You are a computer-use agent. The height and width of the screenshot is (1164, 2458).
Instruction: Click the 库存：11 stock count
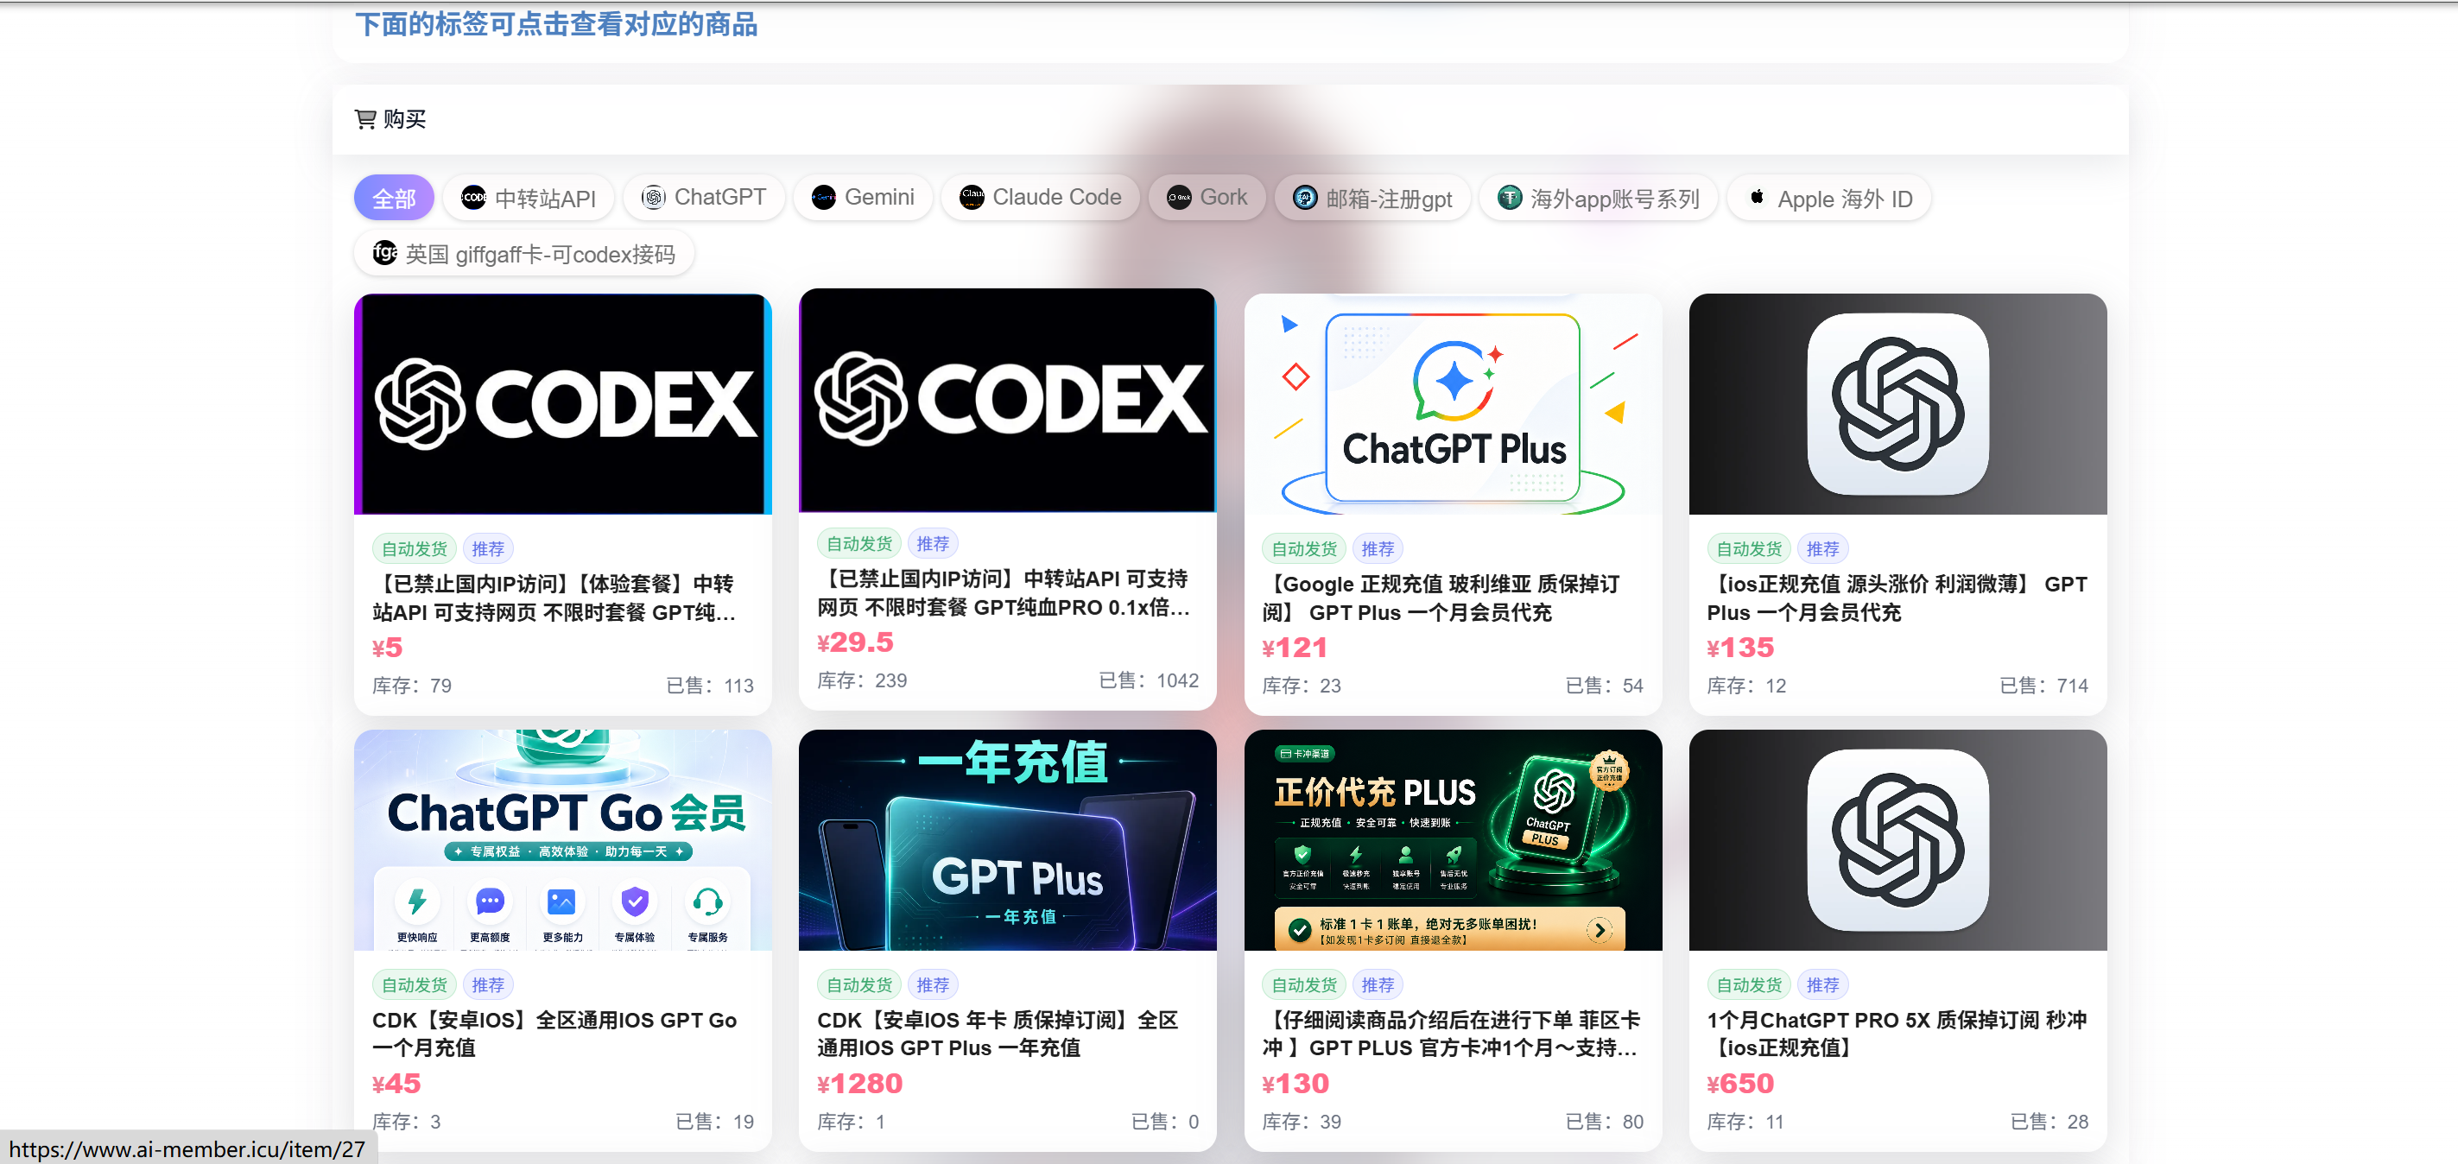1745,1122
